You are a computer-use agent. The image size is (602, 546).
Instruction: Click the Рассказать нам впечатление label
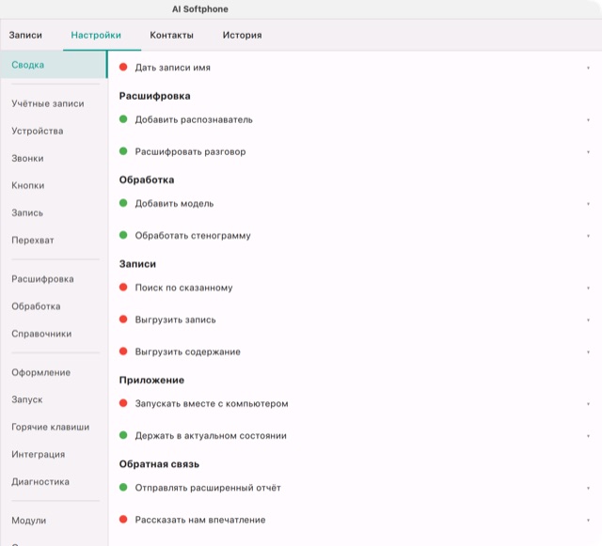click(200, 520)
